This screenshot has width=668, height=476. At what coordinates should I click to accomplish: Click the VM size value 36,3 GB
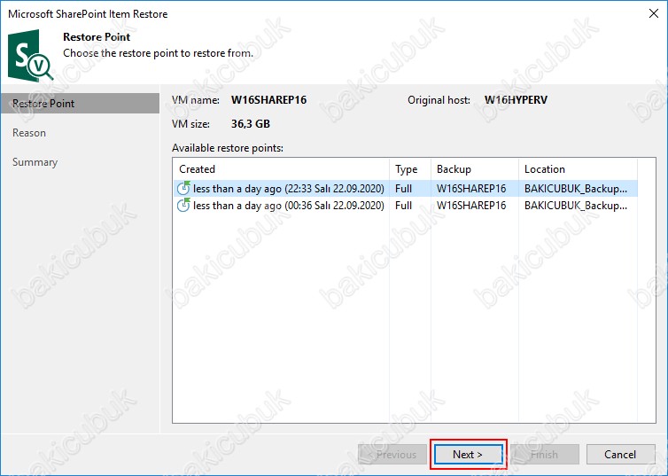(x=251, y=123)
